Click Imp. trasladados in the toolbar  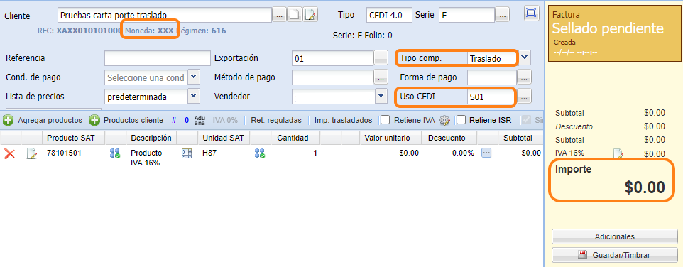[344, 120]
